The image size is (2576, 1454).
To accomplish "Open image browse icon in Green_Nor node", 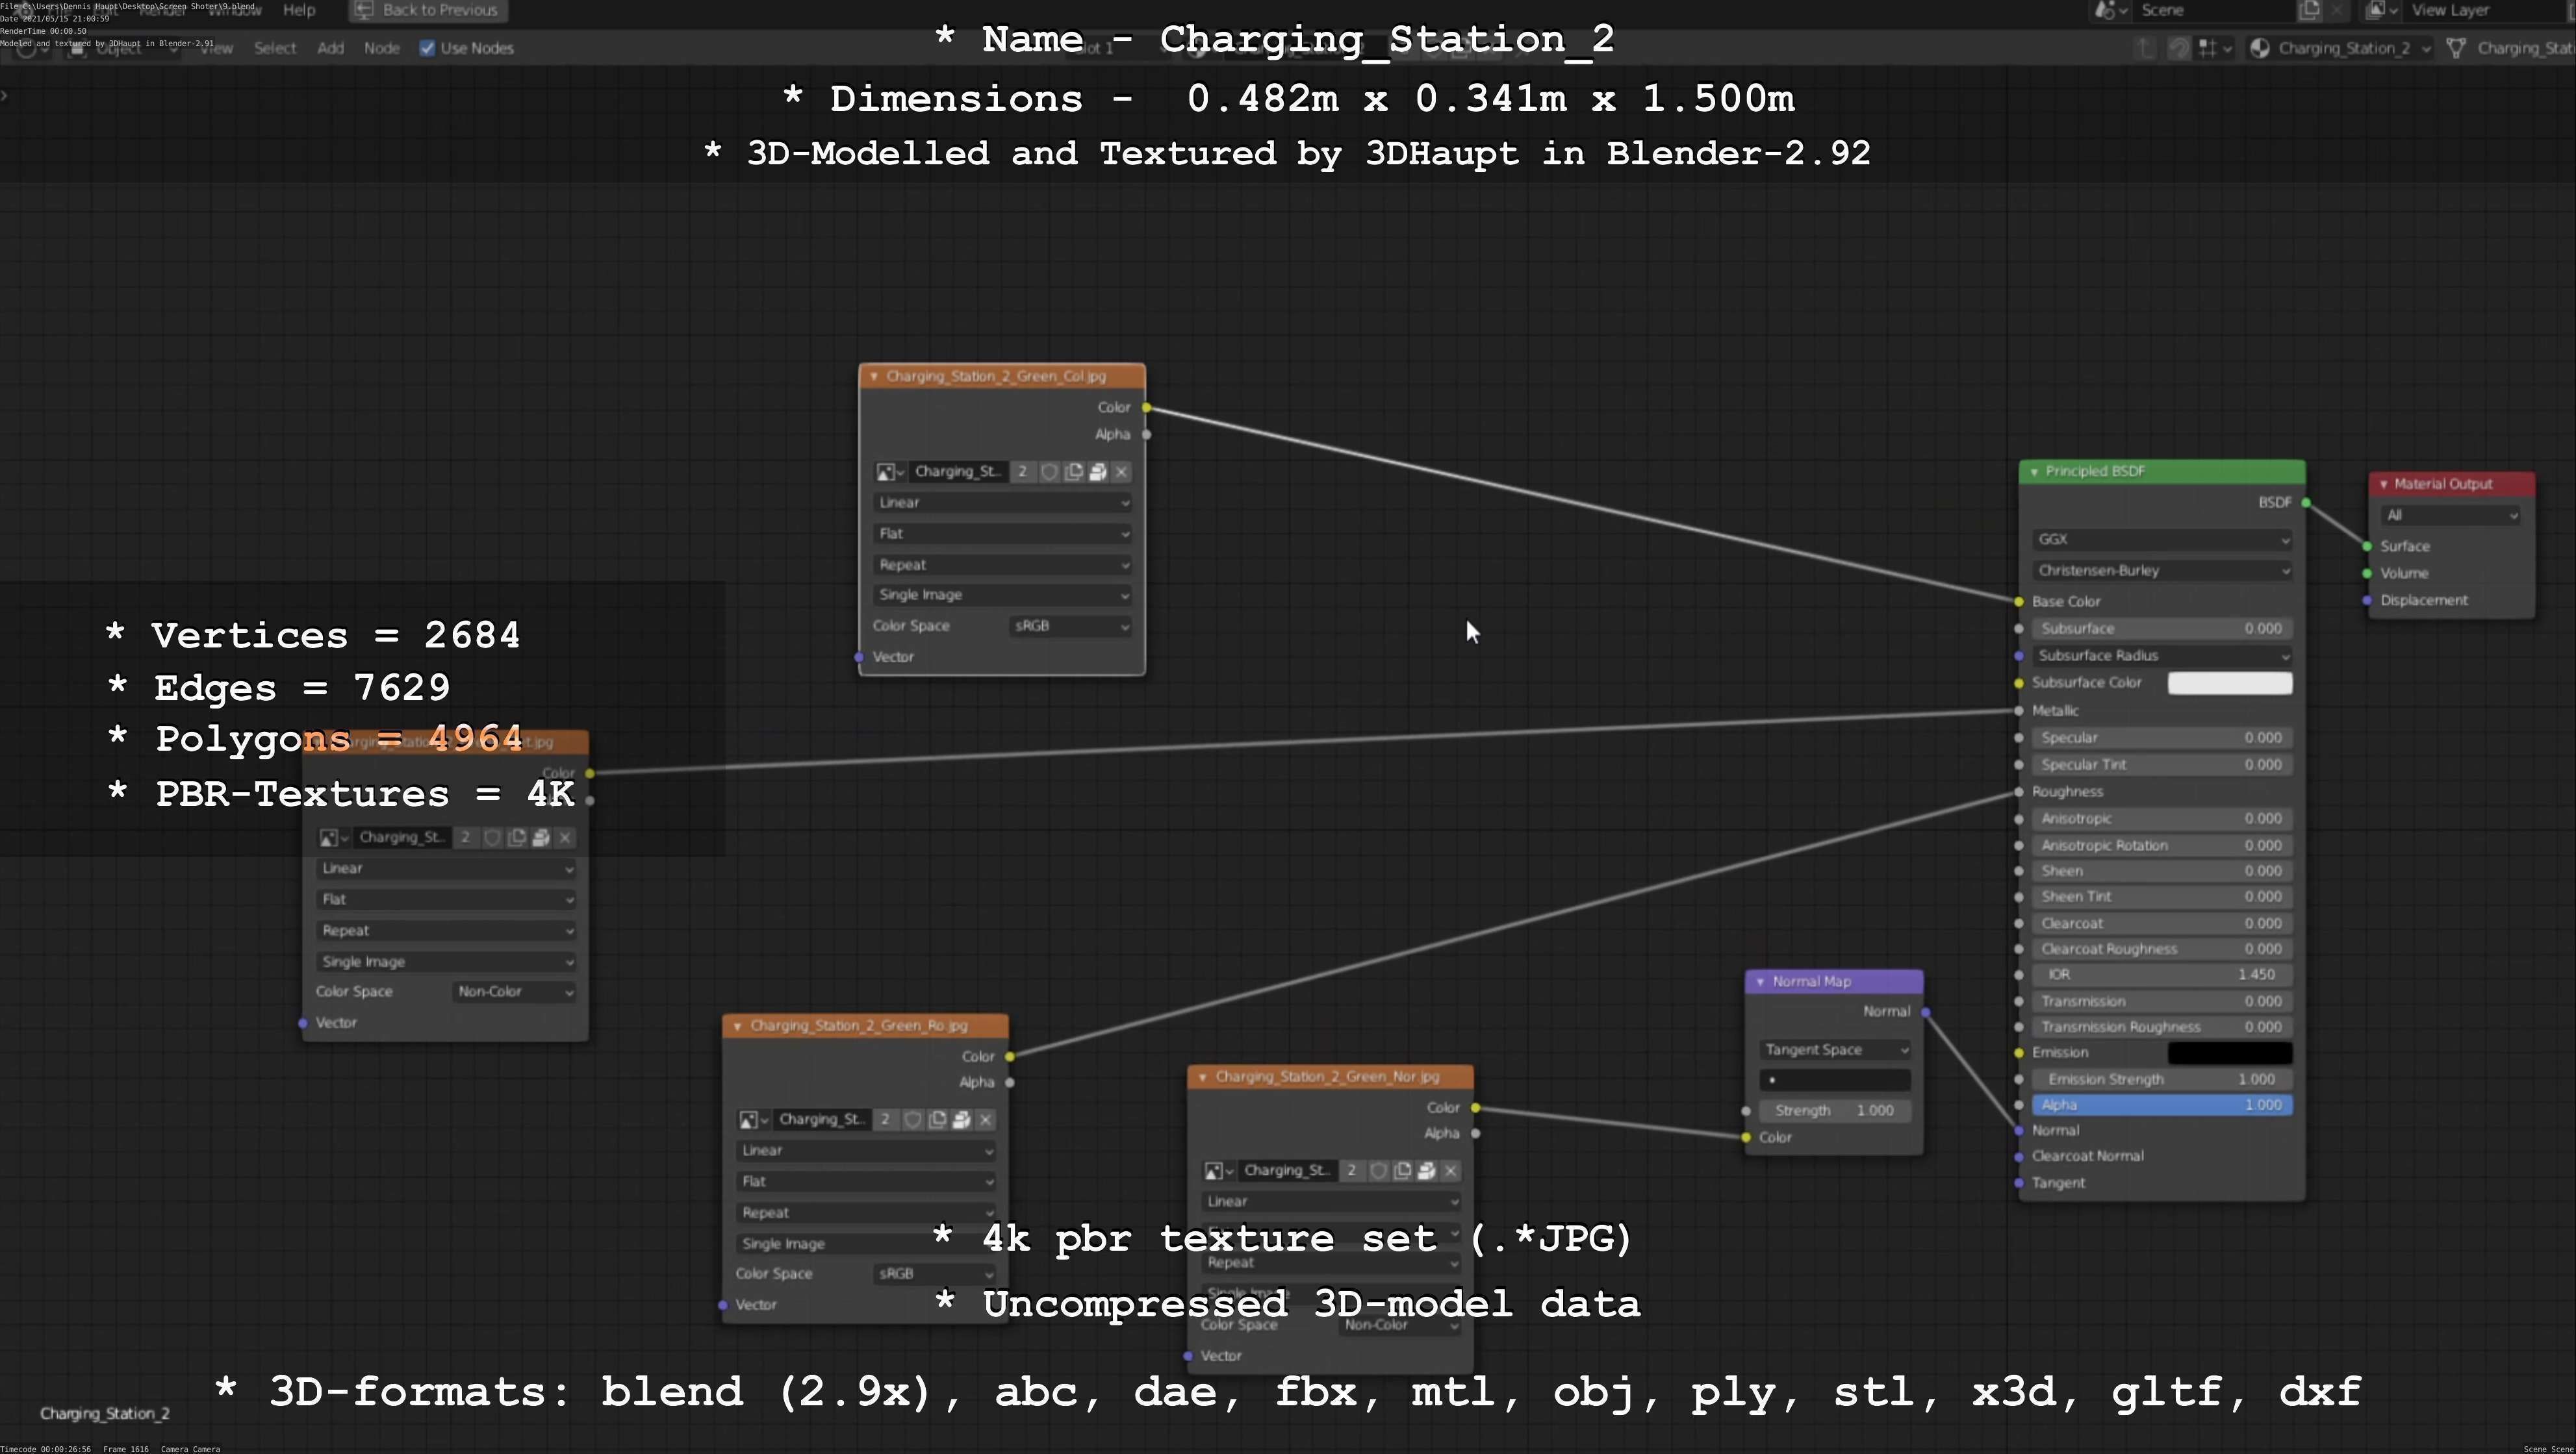I will (1218, 1170).
